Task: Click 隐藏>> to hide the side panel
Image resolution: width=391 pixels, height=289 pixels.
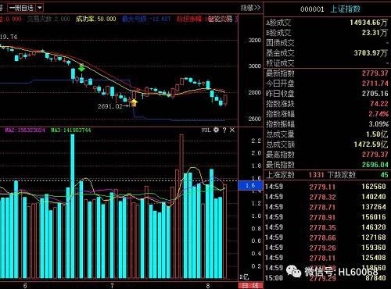Action: click(250, 8)
